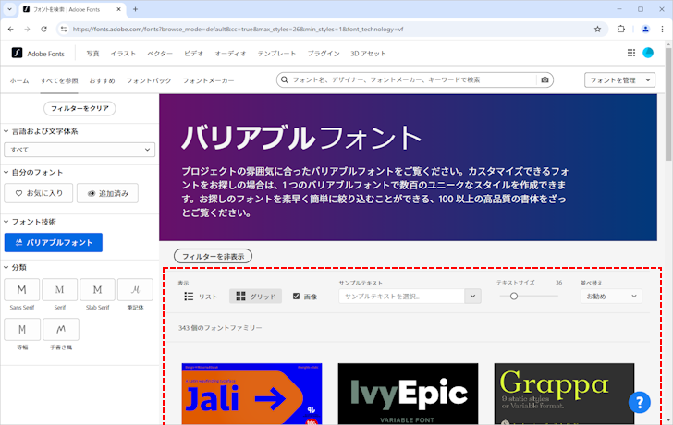Open the apps grid icon in header
673x425 pixels.
630,53
